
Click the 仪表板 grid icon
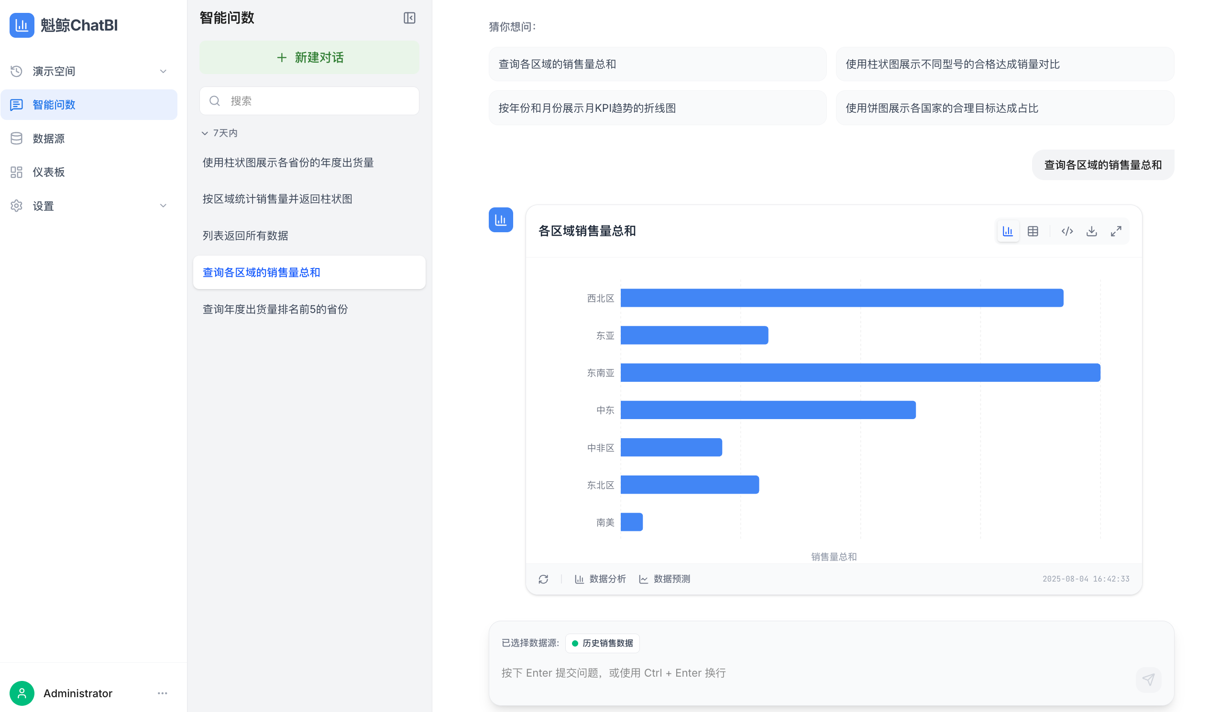(17, 172)
